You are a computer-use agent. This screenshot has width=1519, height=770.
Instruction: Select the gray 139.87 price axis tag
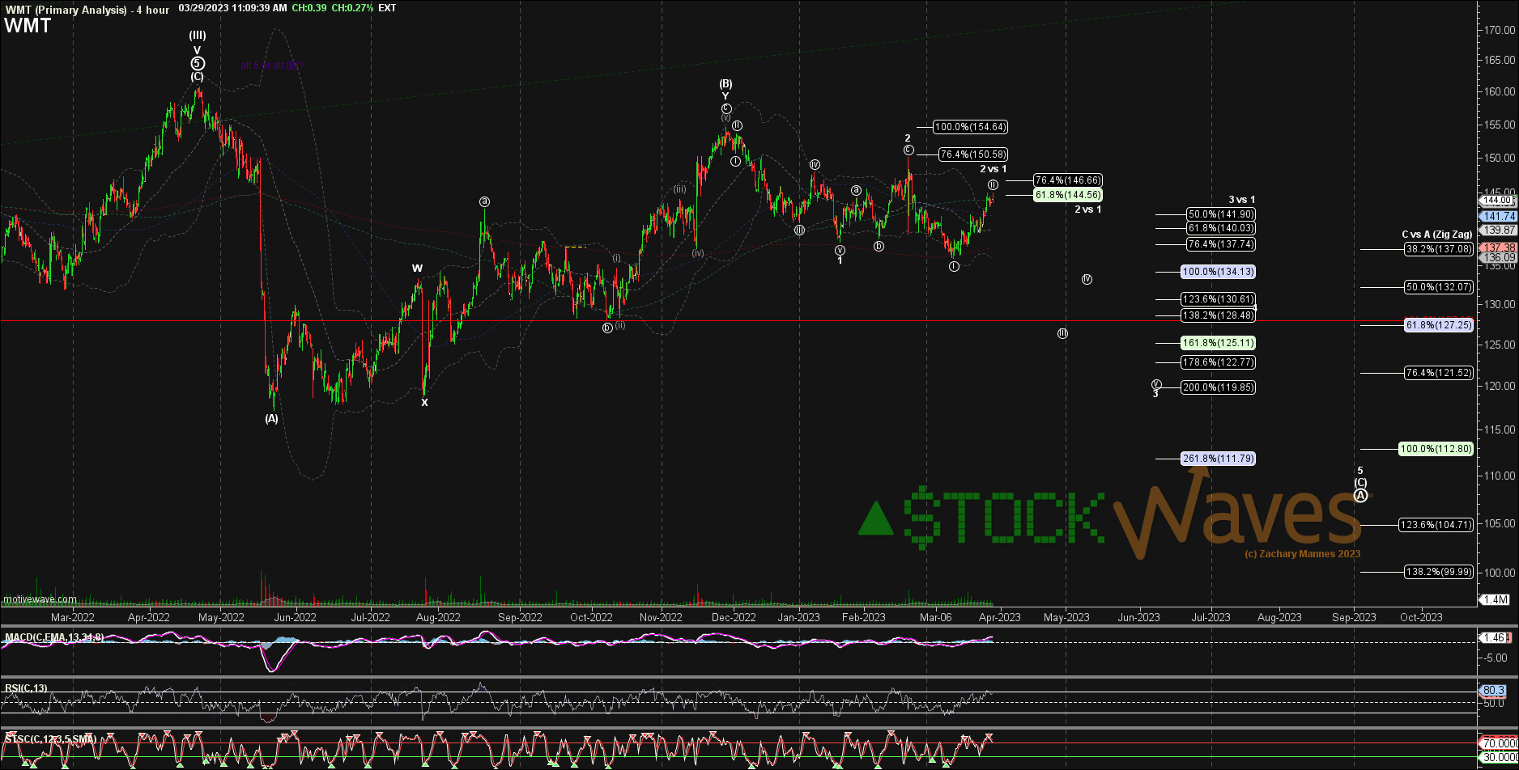click(1497, 231)
